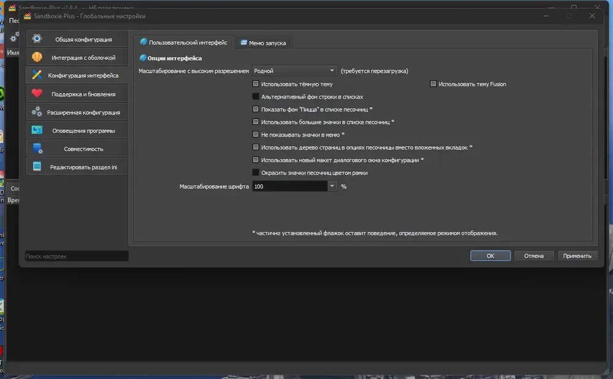Toggle Использовать большие значки checkbox
Image resolution: width=613 pixels, height=379 pixels.
tap(256, 122)
